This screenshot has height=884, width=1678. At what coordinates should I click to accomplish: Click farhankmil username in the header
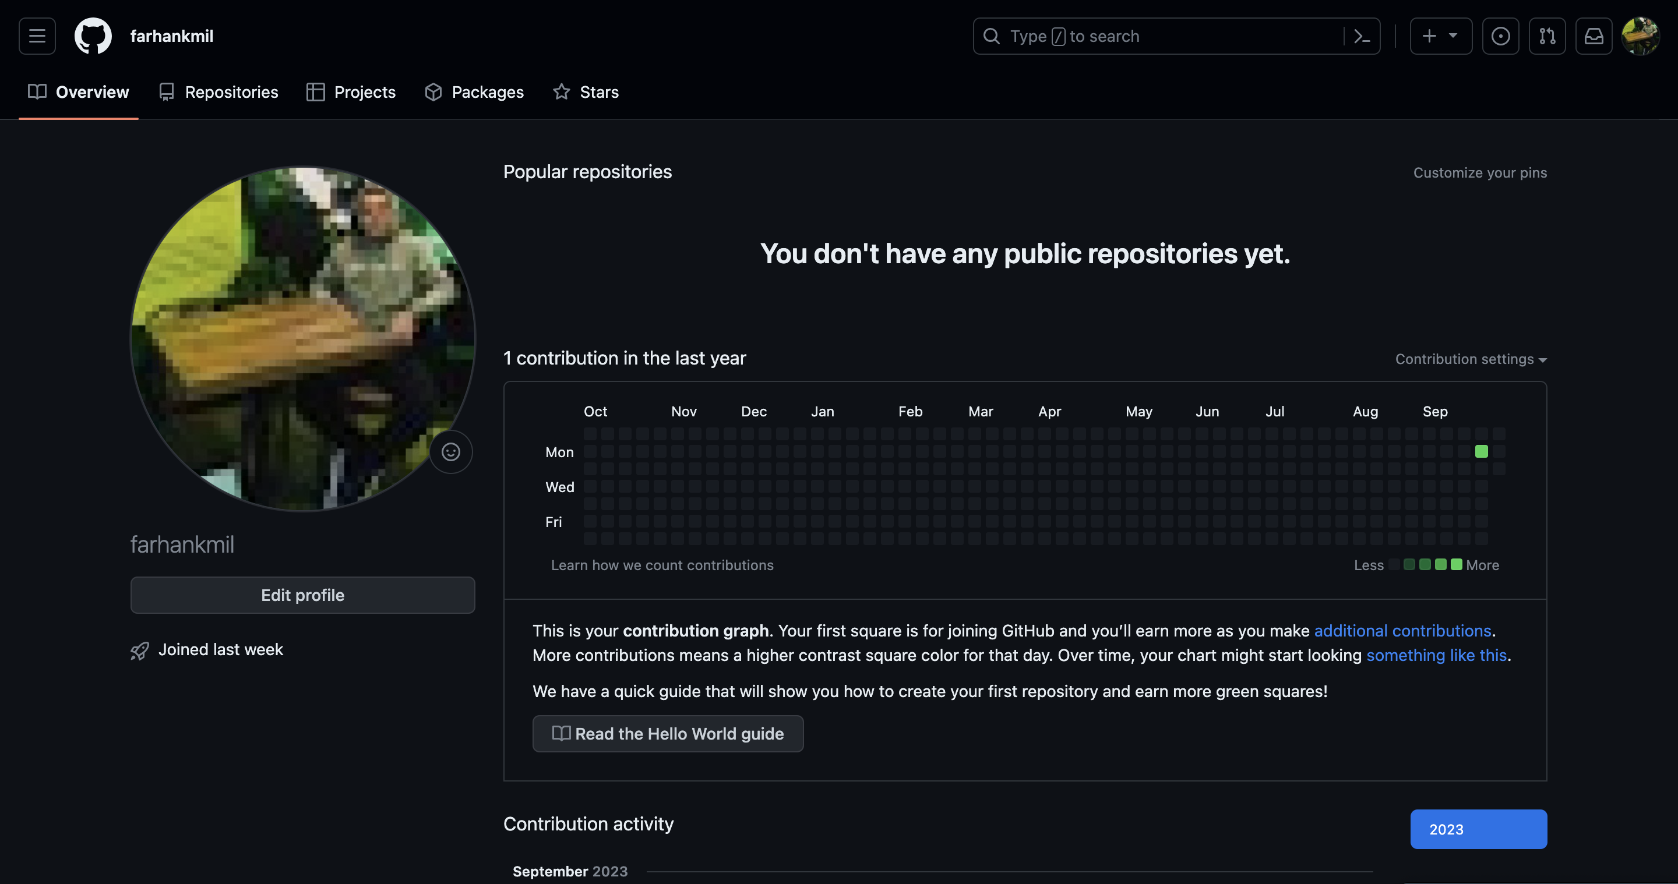(x=171, y=36)
